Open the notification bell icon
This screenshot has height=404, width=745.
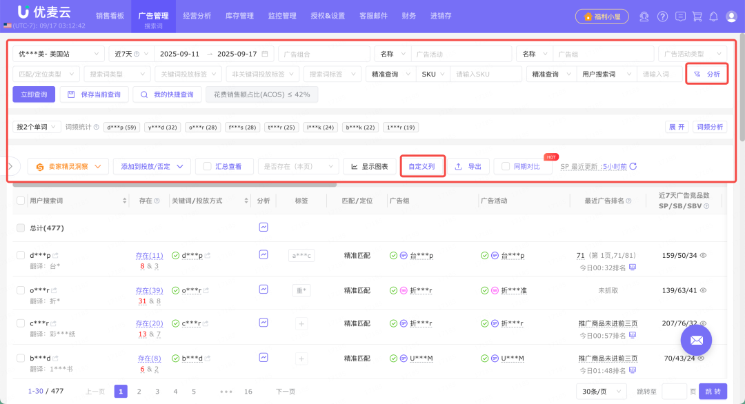tap(713, 16)
